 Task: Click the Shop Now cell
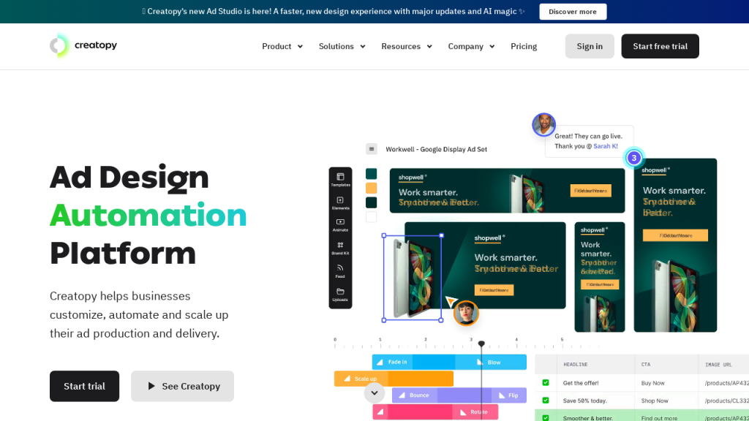tap(655, 401)
